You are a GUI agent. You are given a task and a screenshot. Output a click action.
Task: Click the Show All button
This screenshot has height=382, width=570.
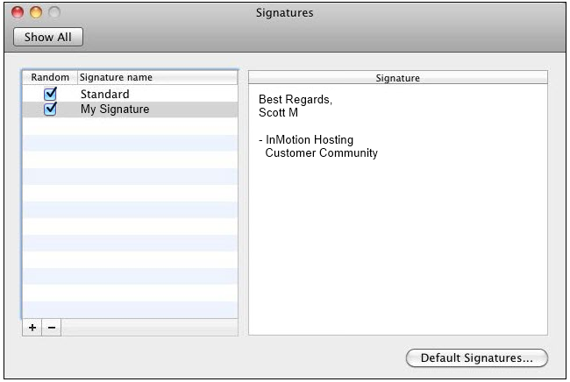click(48, 37)
